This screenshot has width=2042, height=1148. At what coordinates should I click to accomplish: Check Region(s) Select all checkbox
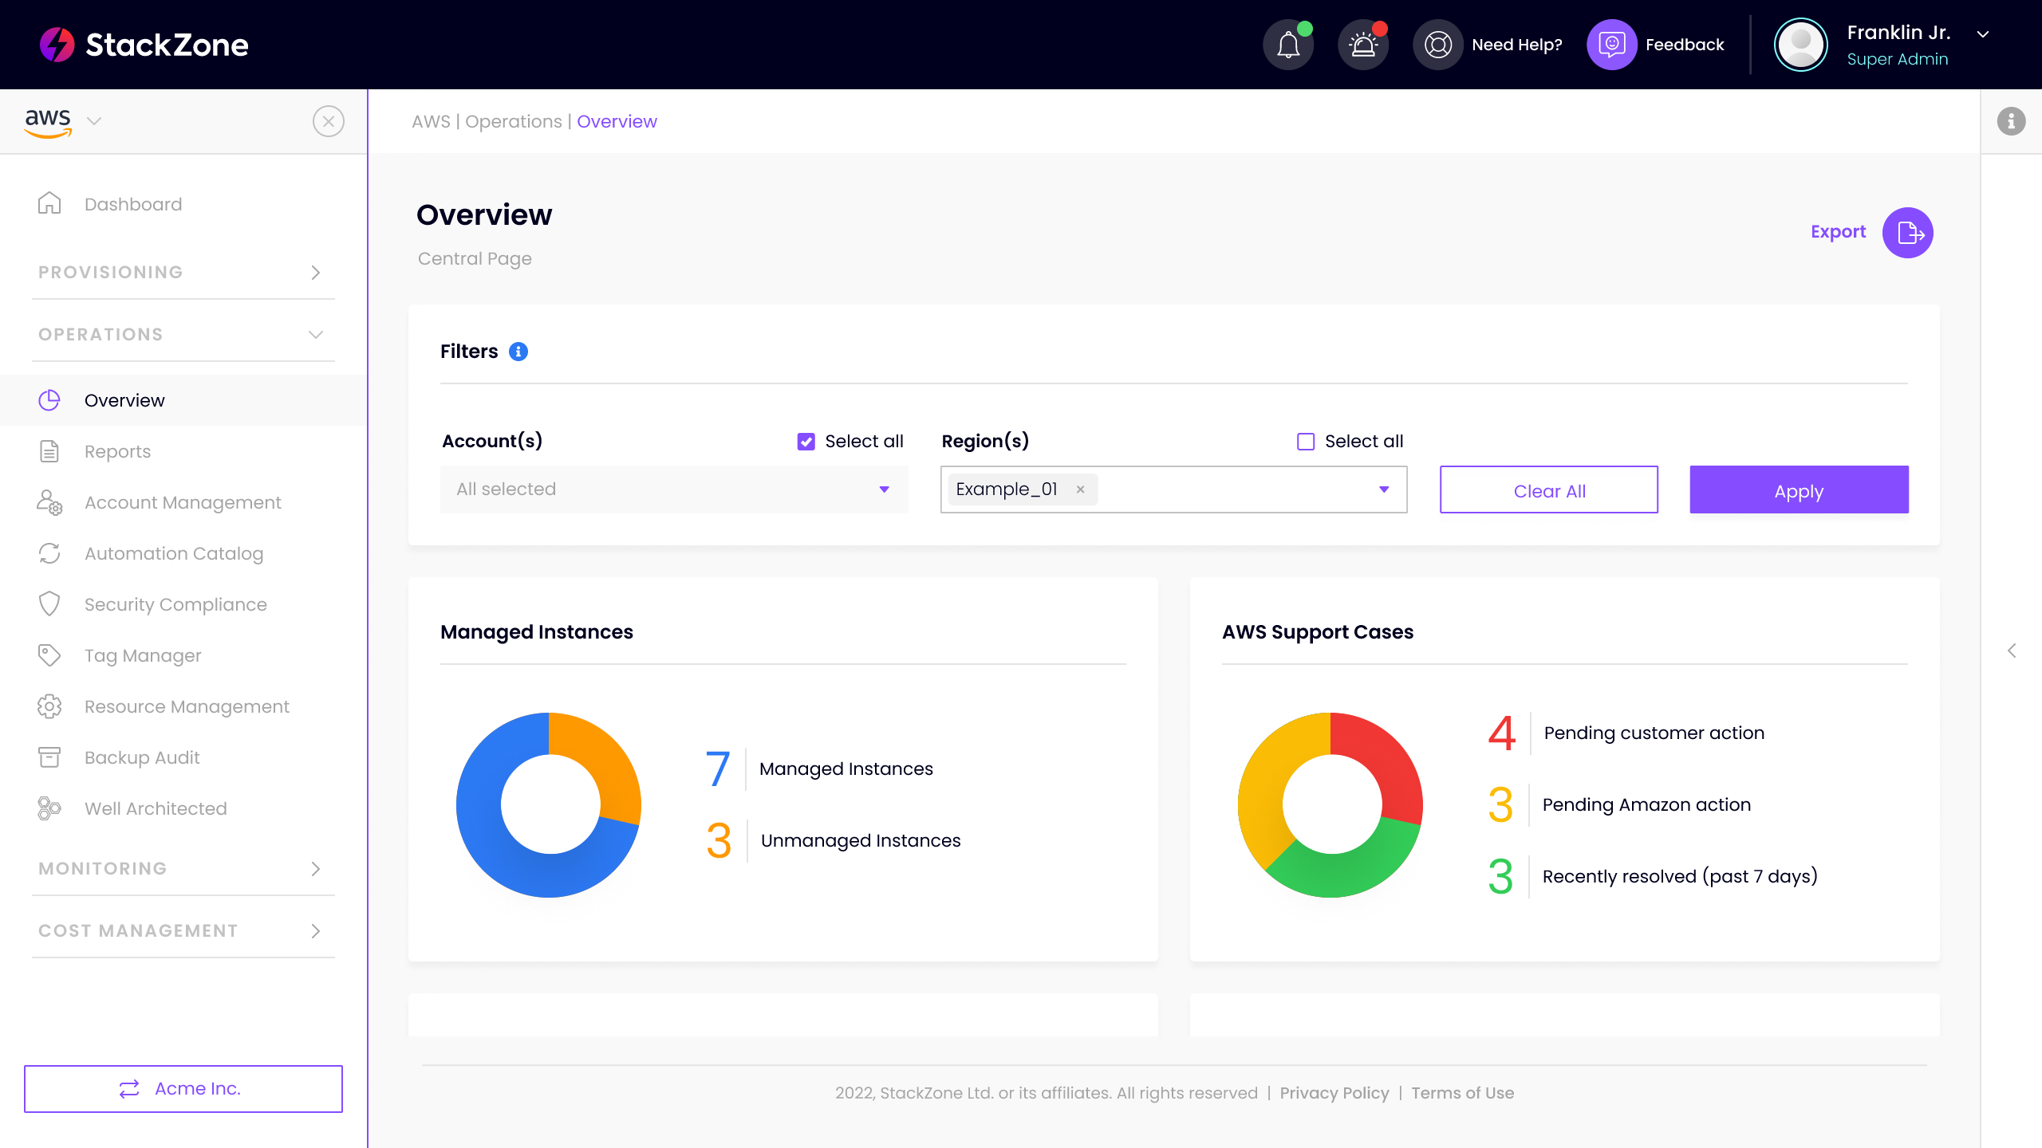coord(1306,442)
